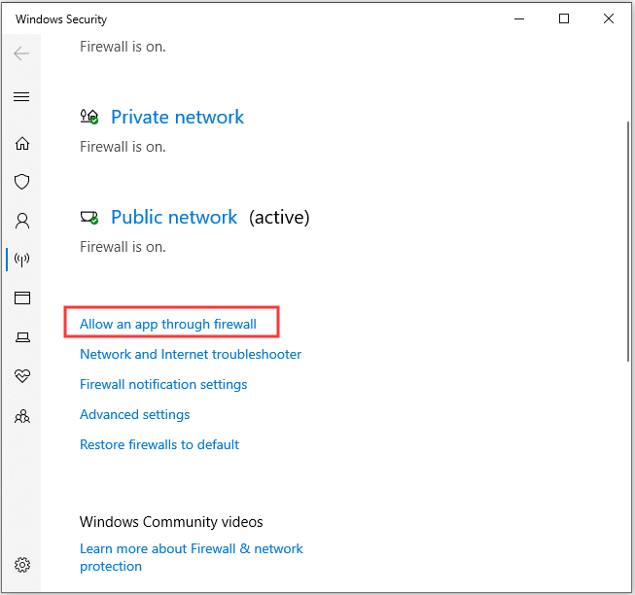Open Virus & threat protection shield icon
This screenshot has width=635, height=595.
tap(21, 182)
